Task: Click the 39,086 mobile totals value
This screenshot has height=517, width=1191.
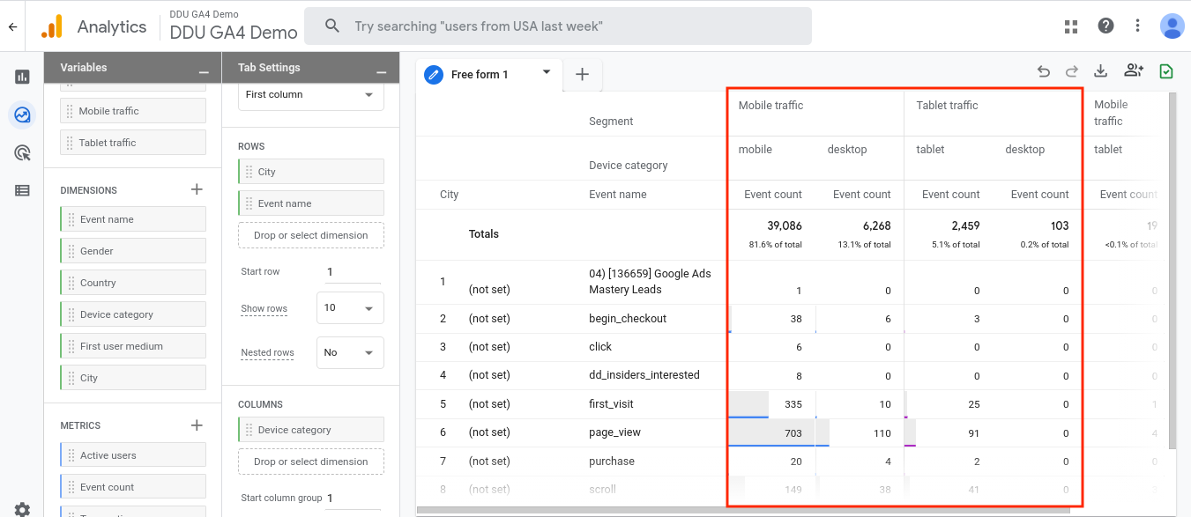Action: click(x=785, y=226)
